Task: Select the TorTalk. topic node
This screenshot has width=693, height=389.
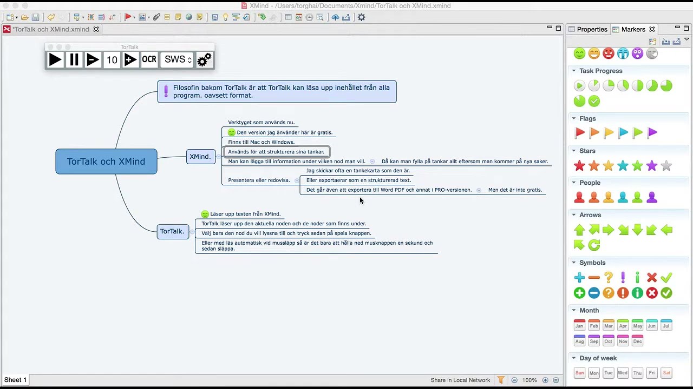Action: pos(173,231)
